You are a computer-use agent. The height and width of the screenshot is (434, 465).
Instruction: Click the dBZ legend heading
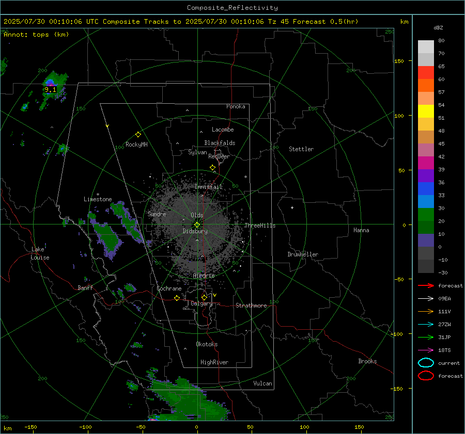438,28
